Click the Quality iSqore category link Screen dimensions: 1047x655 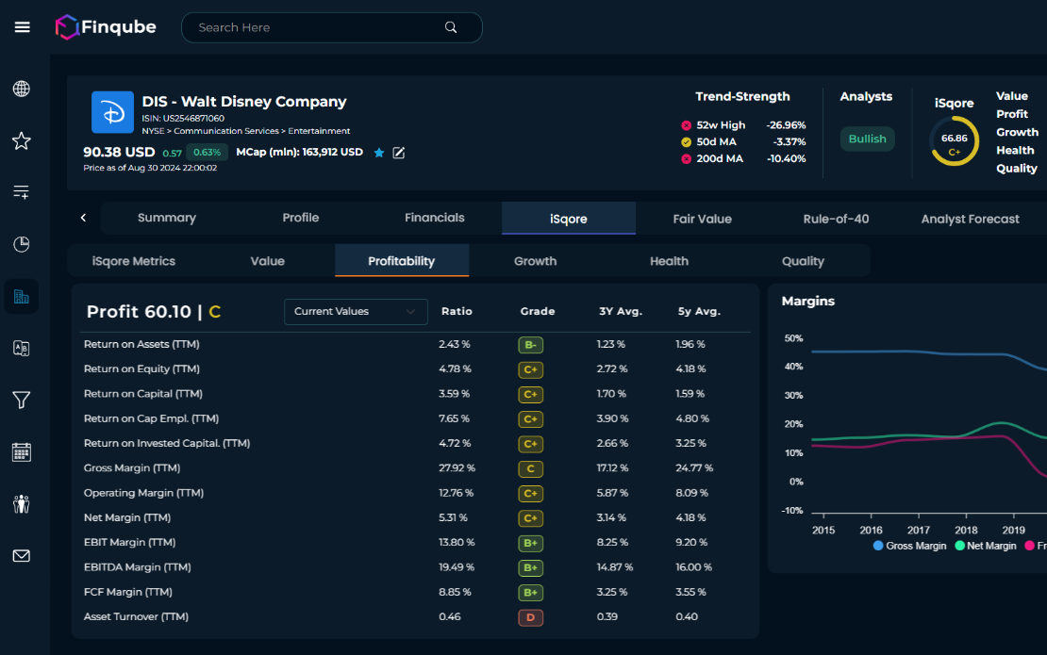1017,168
